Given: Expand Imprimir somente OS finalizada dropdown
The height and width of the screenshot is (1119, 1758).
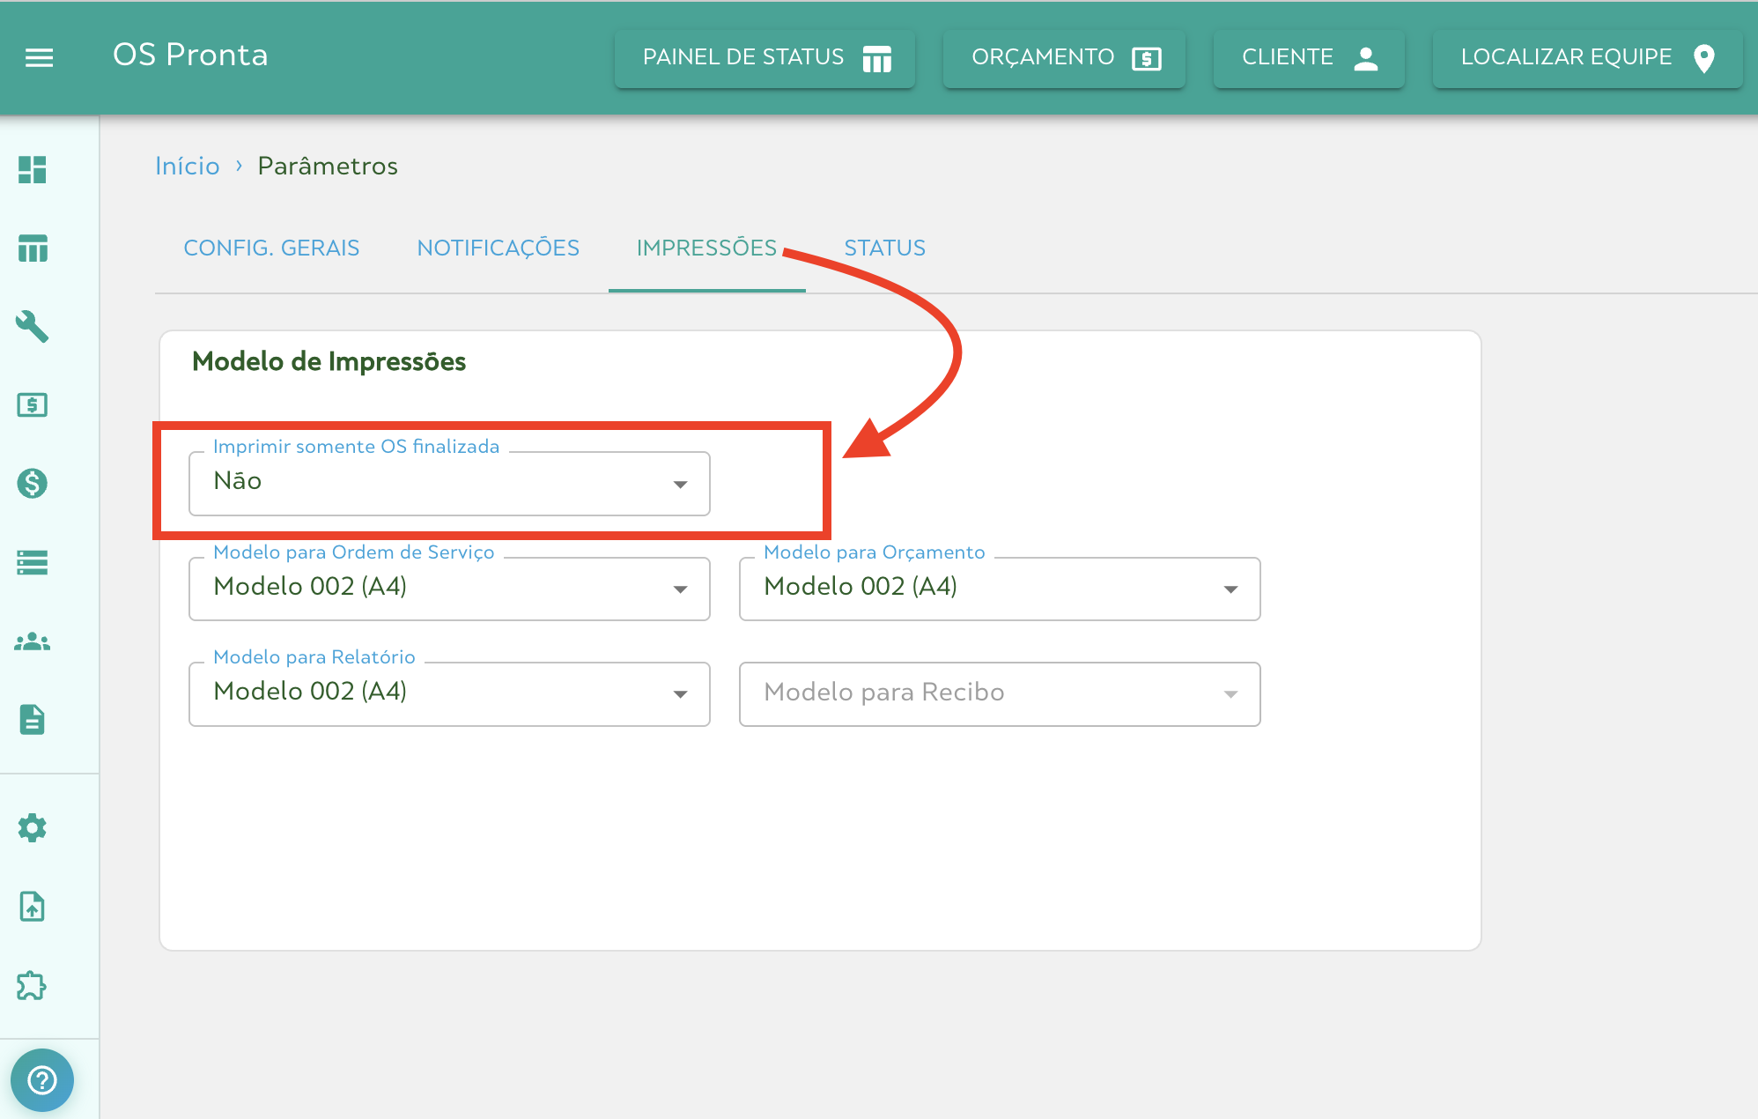Looking at the screenshot, I should click(449, 484).
